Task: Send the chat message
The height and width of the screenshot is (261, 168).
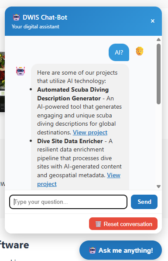Action: (144, 202)
